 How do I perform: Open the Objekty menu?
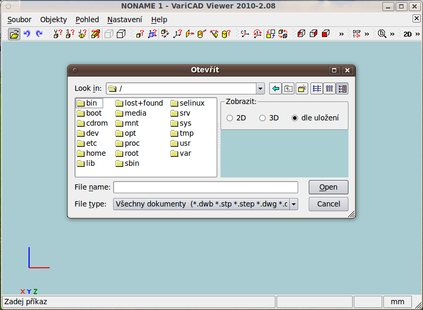53,20
